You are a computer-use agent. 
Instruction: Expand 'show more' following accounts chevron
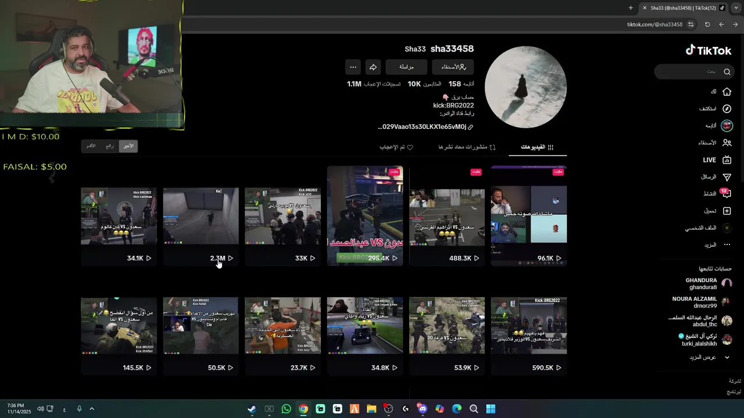click(727, 357)
